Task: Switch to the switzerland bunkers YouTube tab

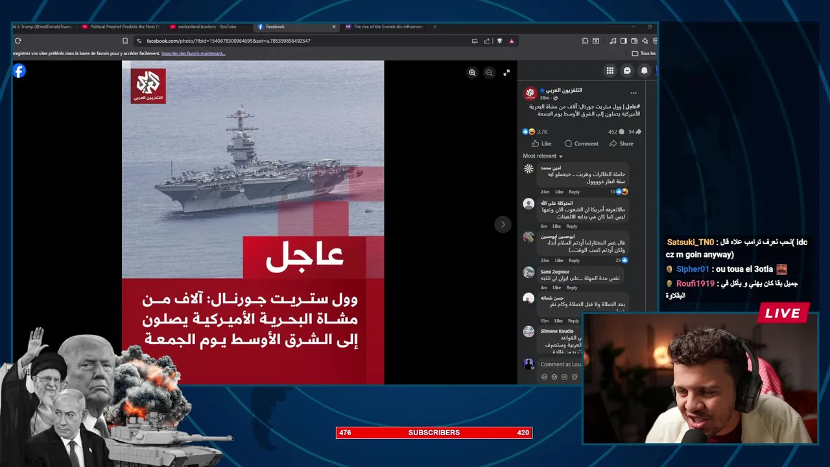Action: pos(206,27)
